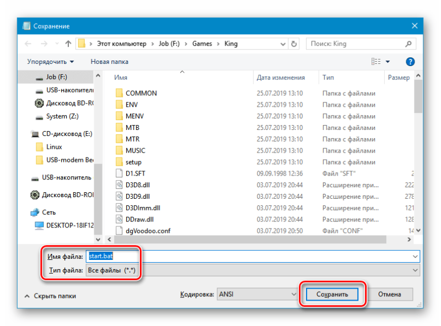441x326 pixels.
Task: Expand the Тип файла dropdown arrow
Action: pos(415,270)
